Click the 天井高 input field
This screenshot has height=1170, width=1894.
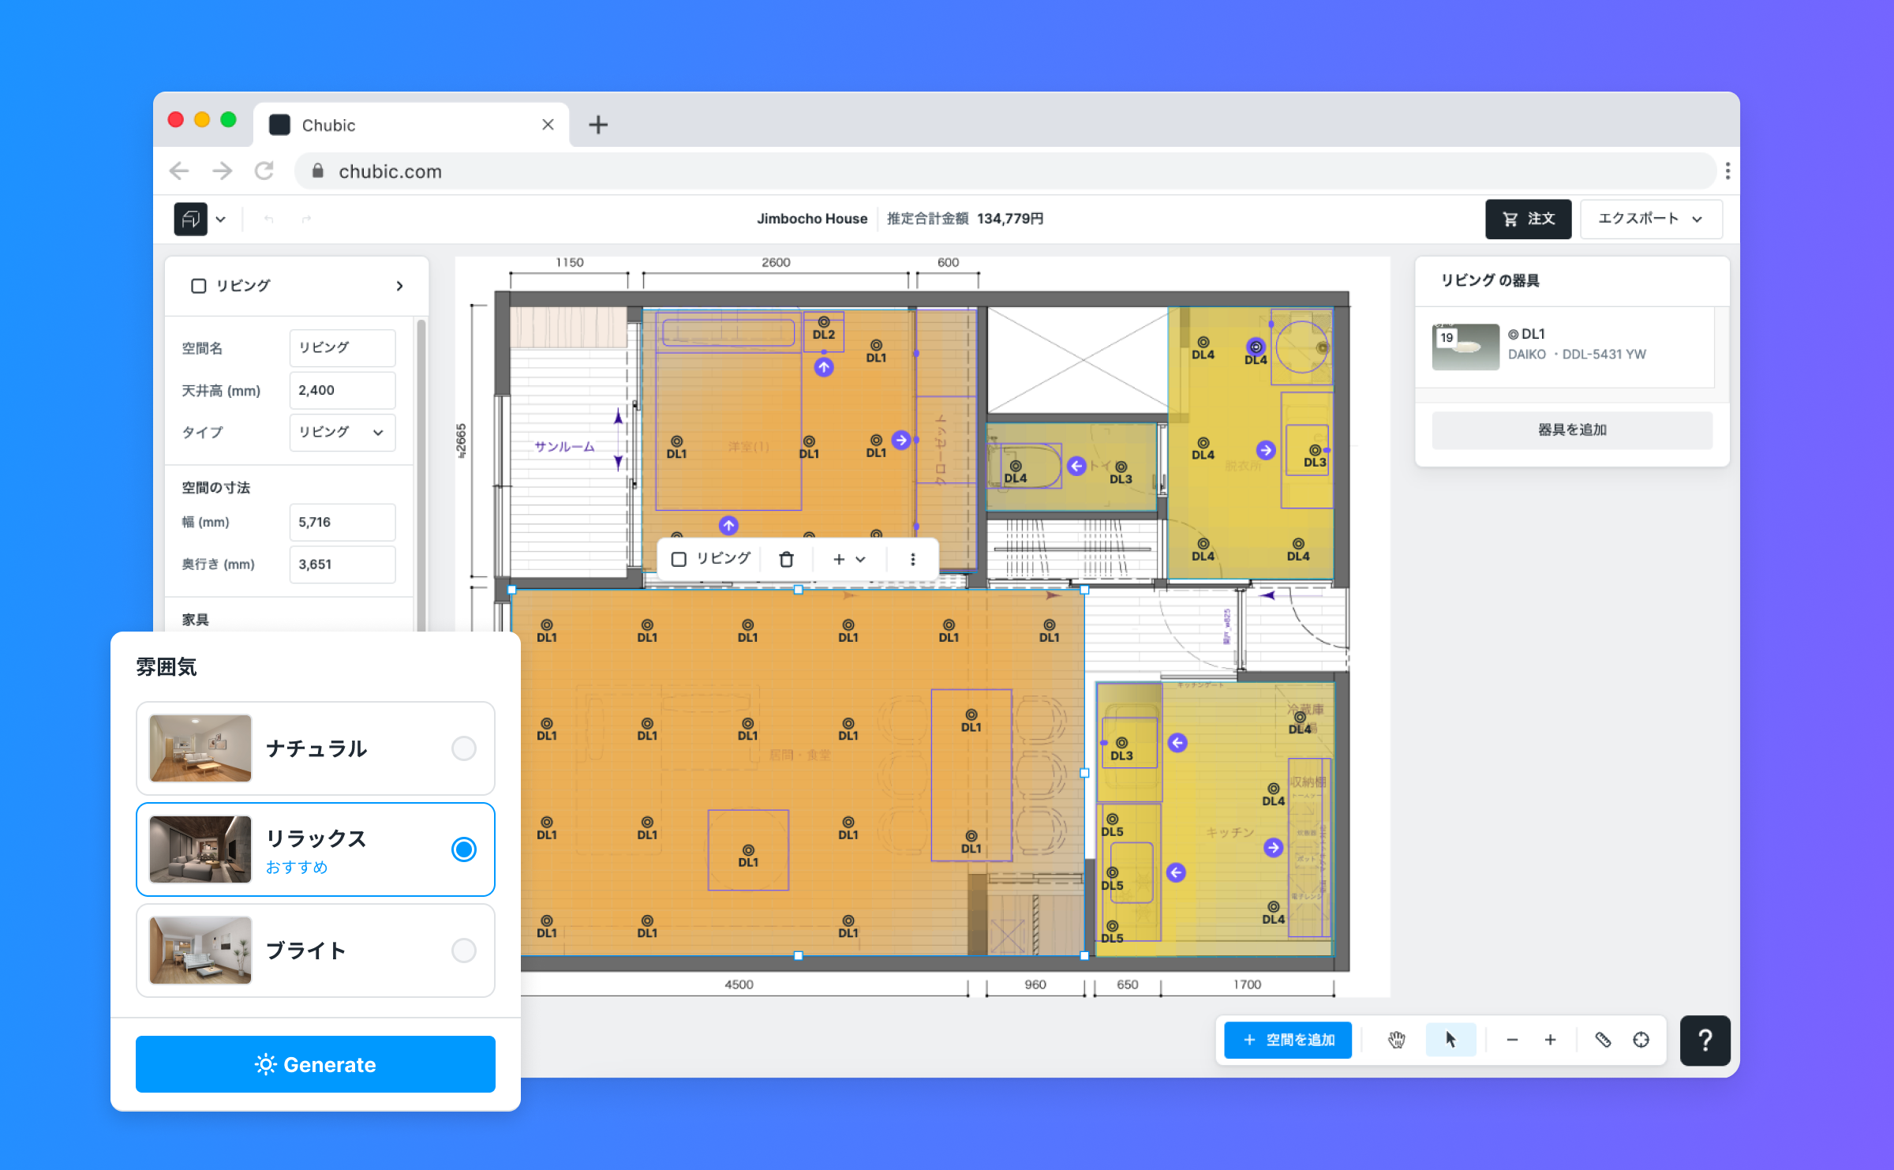click(x=342, y=390)
